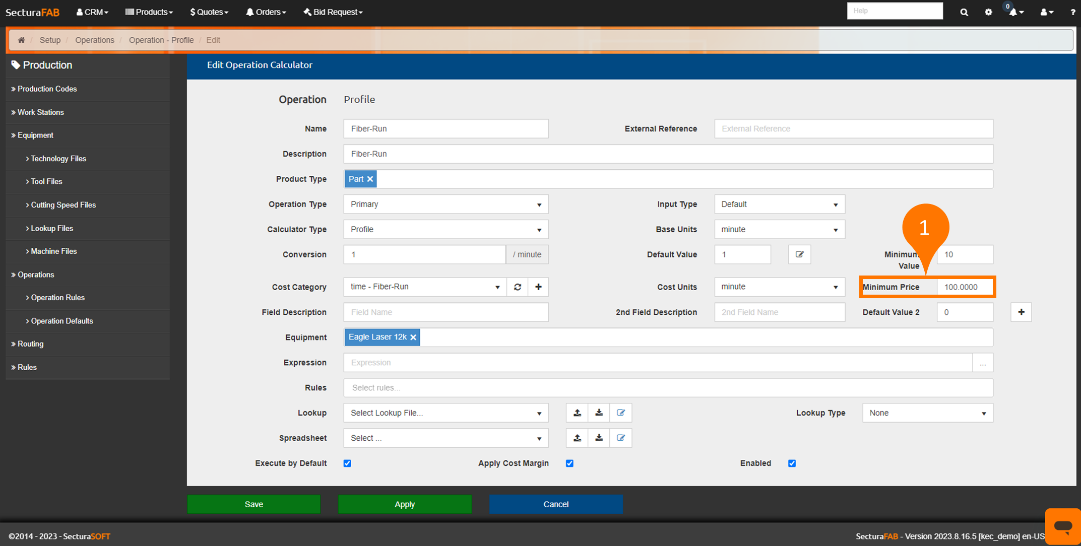Click the upload icon in Lookup row
Screen dimensions: 1081x546
pyautogui.click(x=577, y=413)
